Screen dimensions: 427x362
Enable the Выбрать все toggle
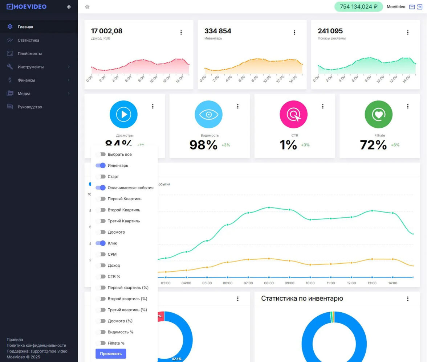pos(101,155)
